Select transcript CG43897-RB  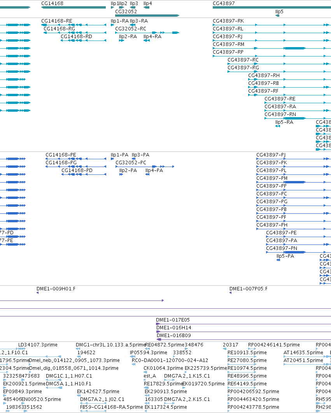tap(263, 83)
